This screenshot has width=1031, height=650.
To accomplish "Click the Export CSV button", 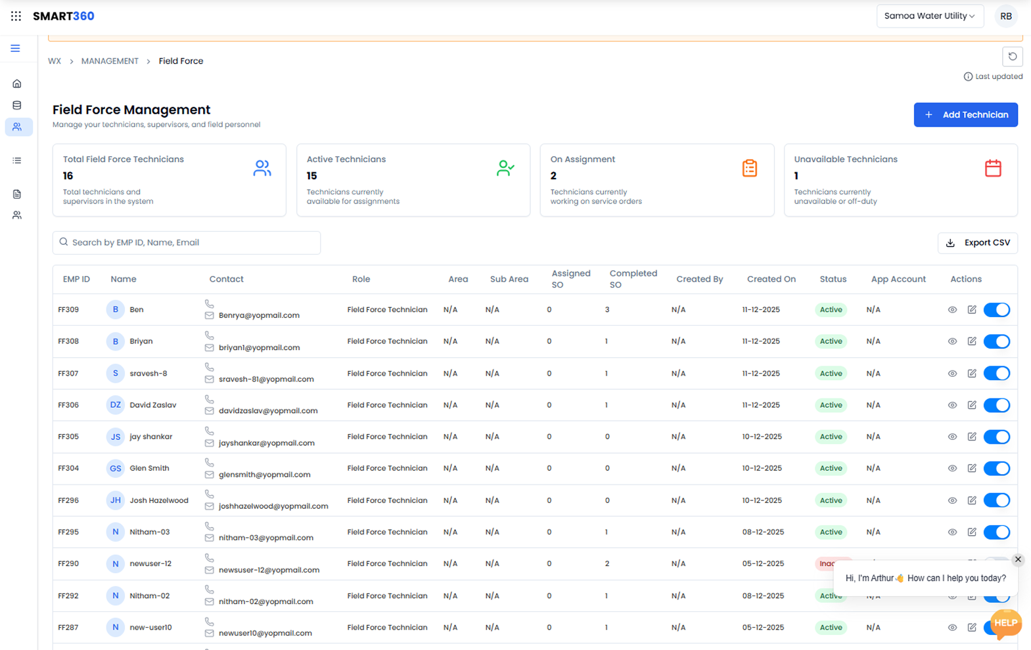I will [977, 243].
